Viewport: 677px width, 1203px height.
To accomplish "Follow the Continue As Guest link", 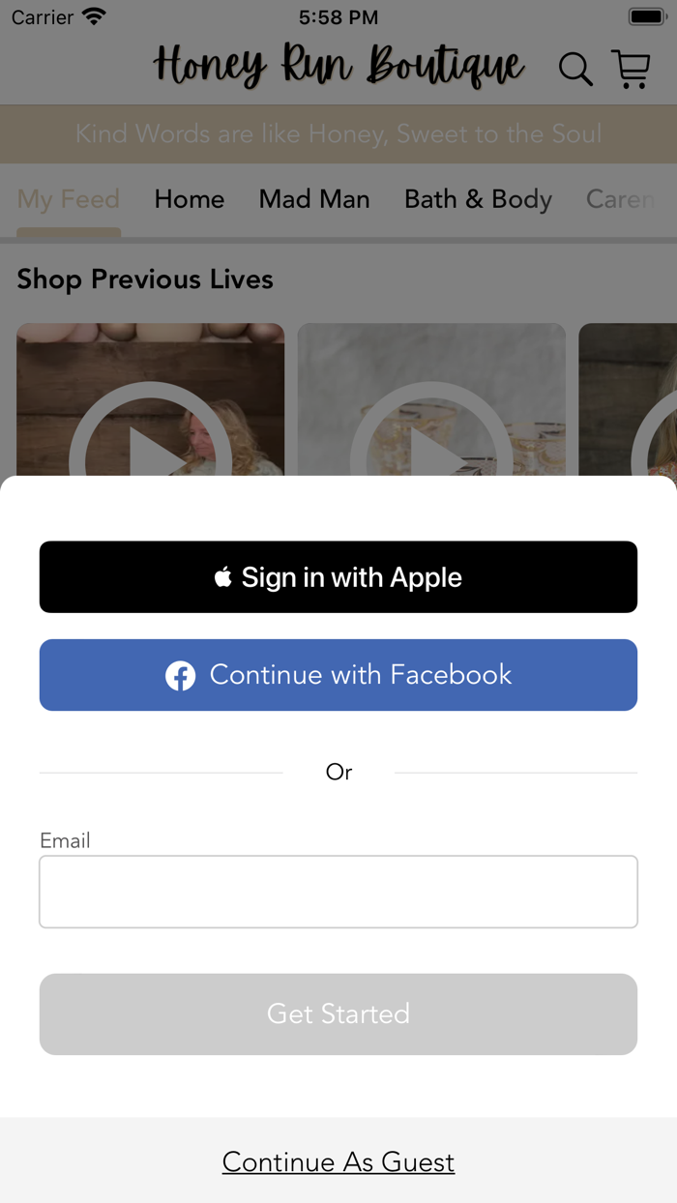I will coord(338,1161).
